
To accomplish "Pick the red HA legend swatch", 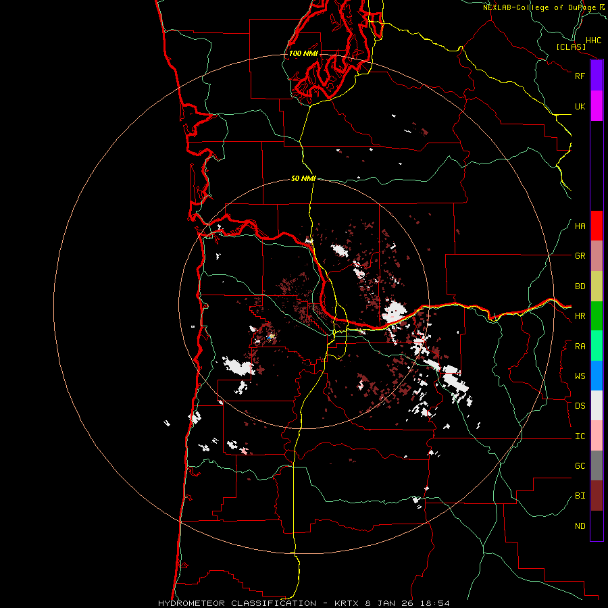I will [597, 226].
